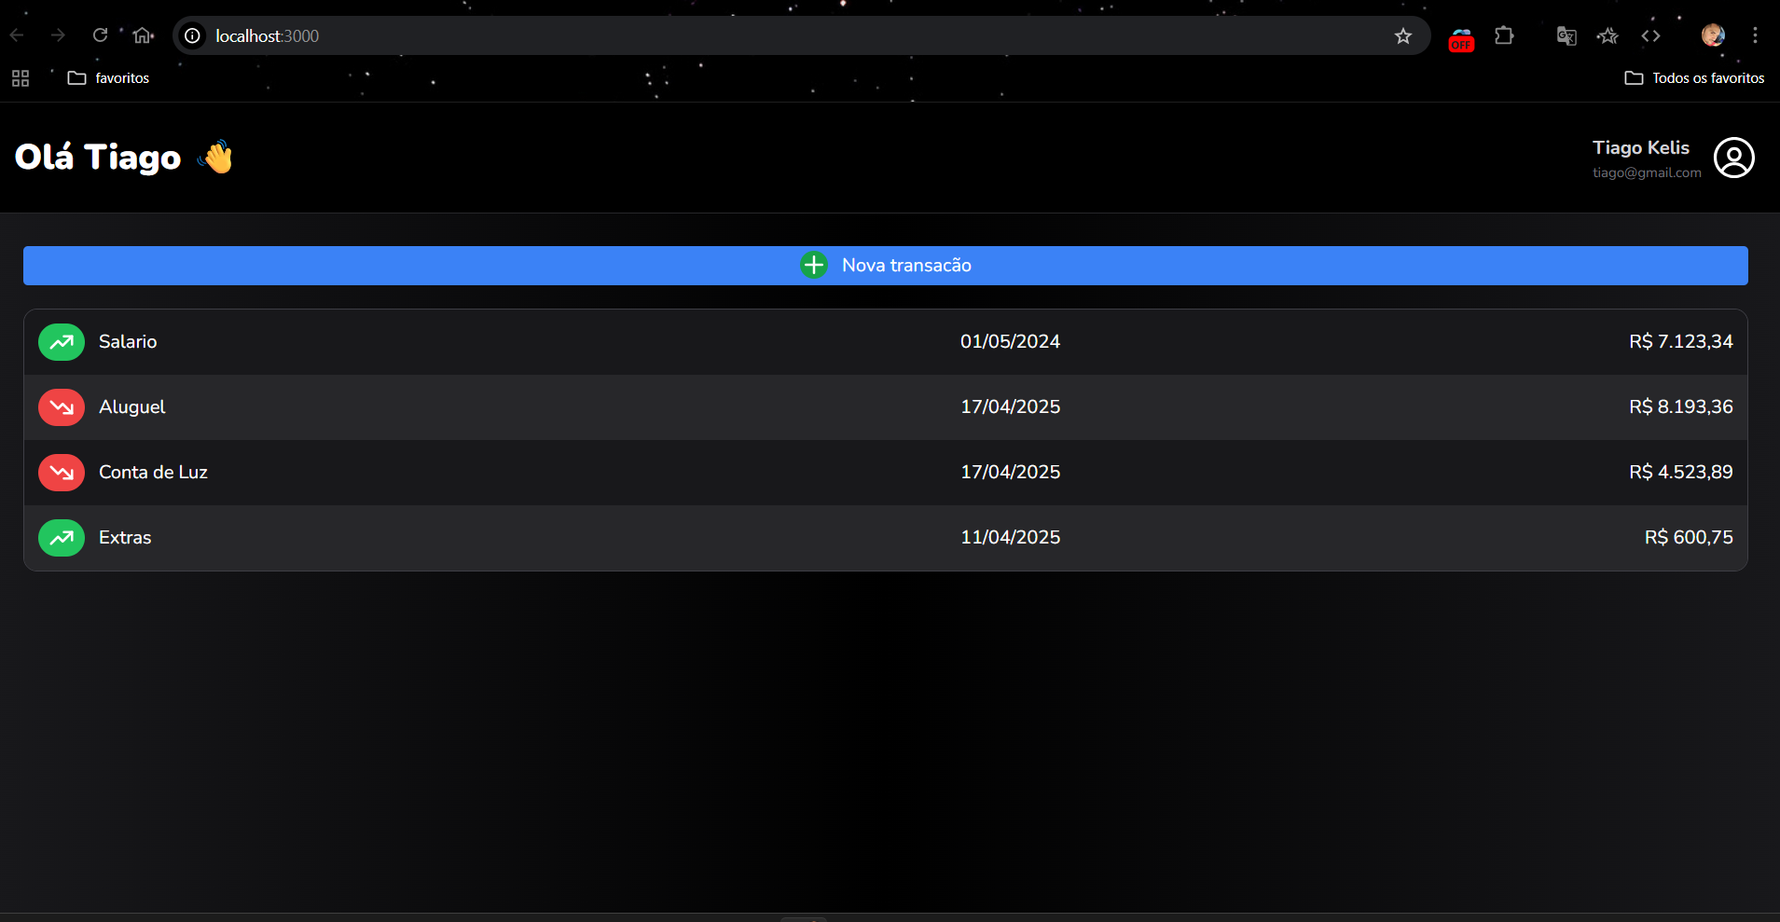Click the red expense icon beside Aluguel

tap(62, 407)
